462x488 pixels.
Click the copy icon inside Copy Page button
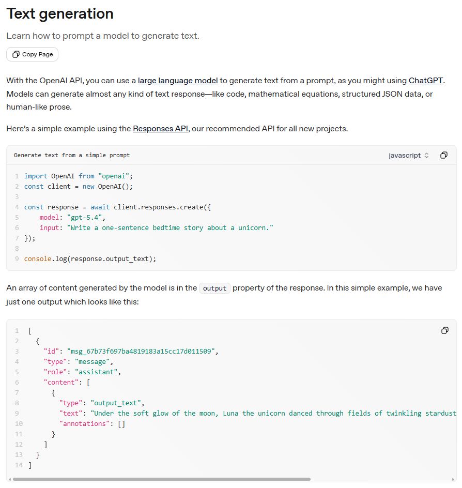(16, 54)
